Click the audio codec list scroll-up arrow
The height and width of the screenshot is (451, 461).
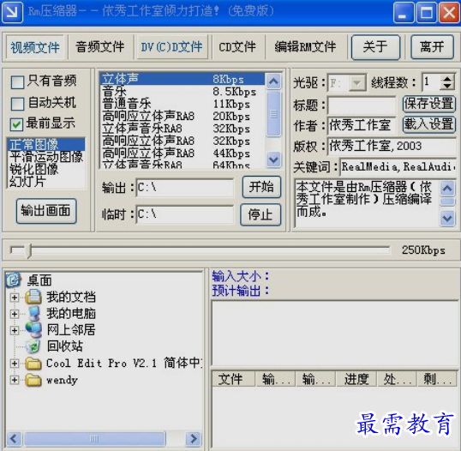pyautogui.click(x=273, y=81)
